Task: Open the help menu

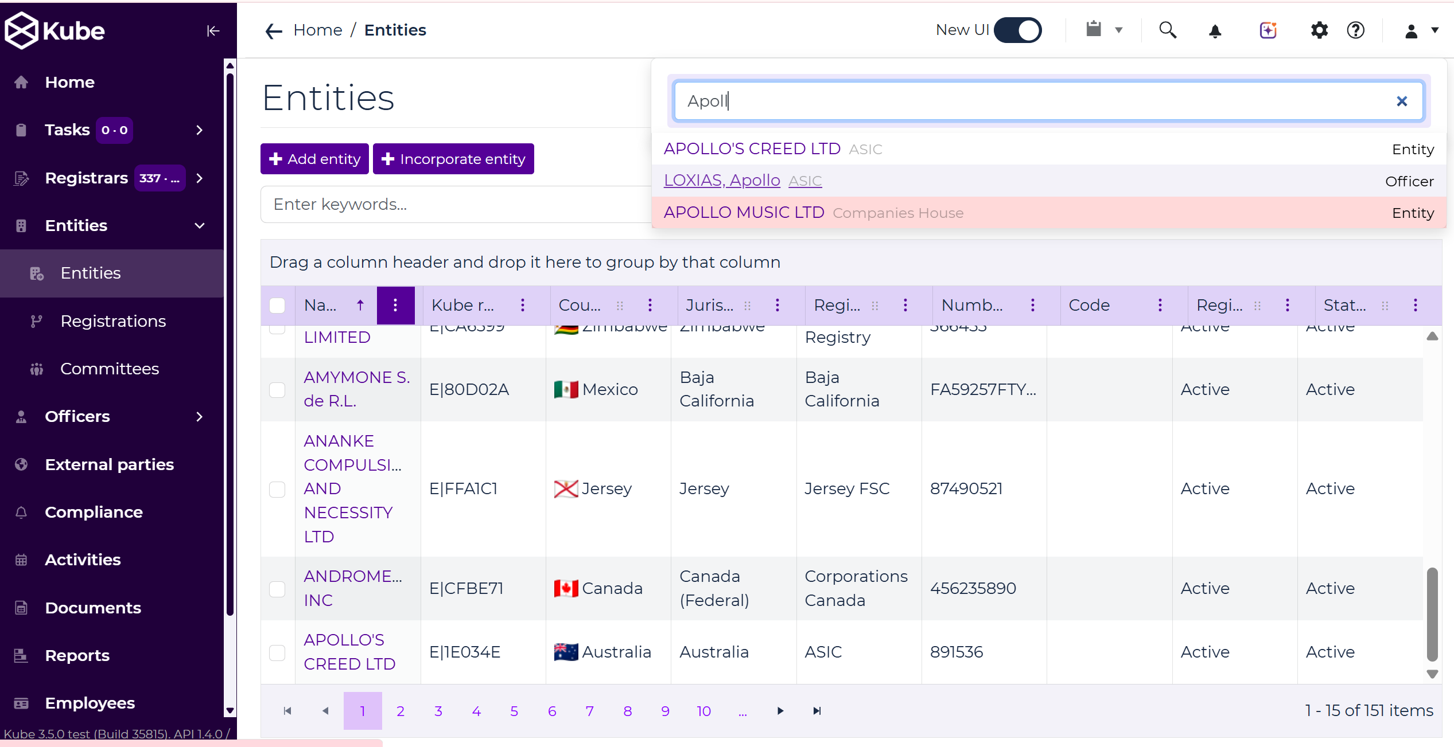Action: point(1356,30)
